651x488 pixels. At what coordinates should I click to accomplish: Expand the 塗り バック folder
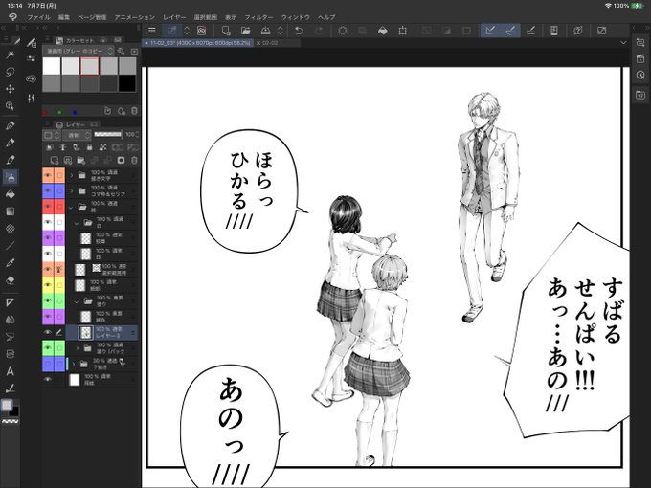click(78, 348)
